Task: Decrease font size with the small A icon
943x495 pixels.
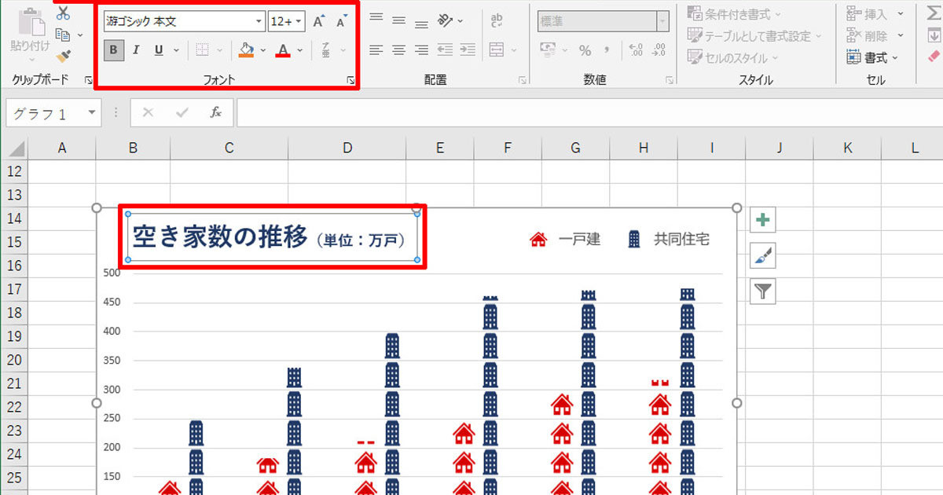Action: tap(341, 22)
